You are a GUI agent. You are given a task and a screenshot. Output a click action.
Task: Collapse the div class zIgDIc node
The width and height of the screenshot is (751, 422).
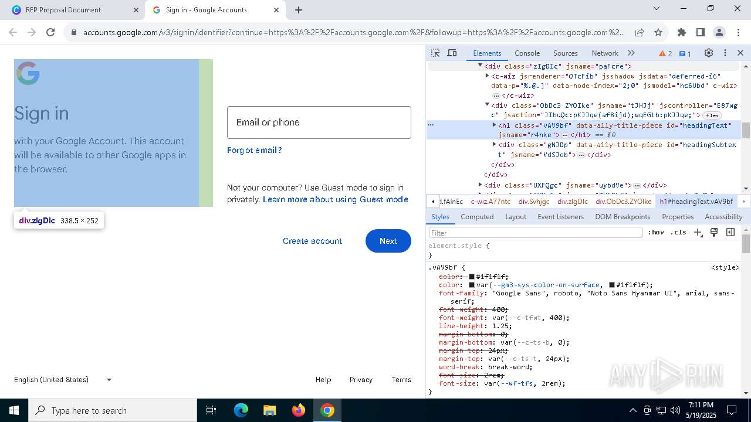[x=480, y=66]
